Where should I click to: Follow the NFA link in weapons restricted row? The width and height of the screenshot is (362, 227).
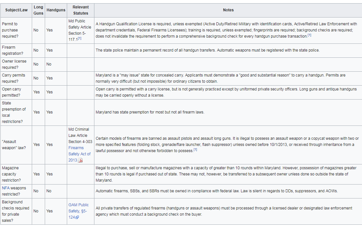point(6,188)
